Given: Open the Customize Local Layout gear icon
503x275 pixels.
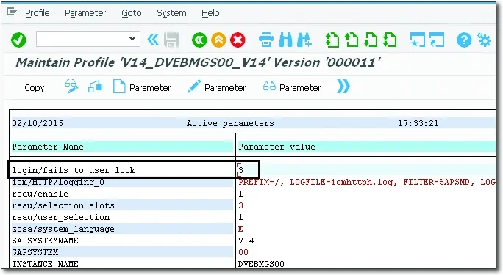Looking at the screenshot, I should (x=484, y=40).
